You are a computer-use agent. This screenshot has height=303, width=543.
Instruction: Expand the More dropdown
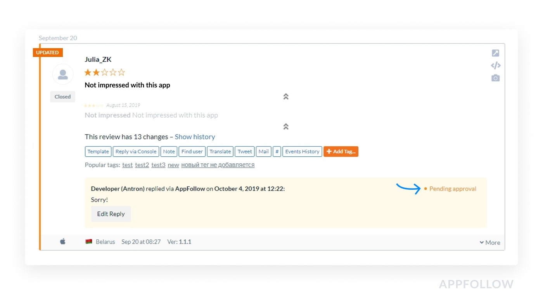click(x=490, y=242)
